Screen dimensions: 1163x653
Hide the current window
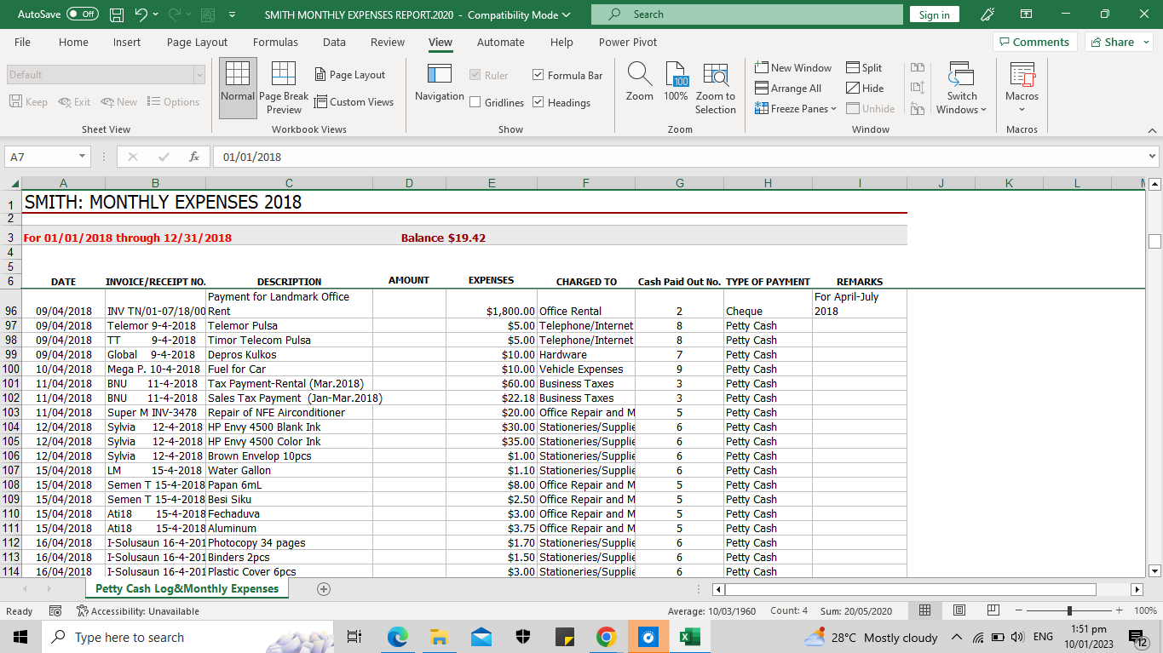tap(865, 89)
